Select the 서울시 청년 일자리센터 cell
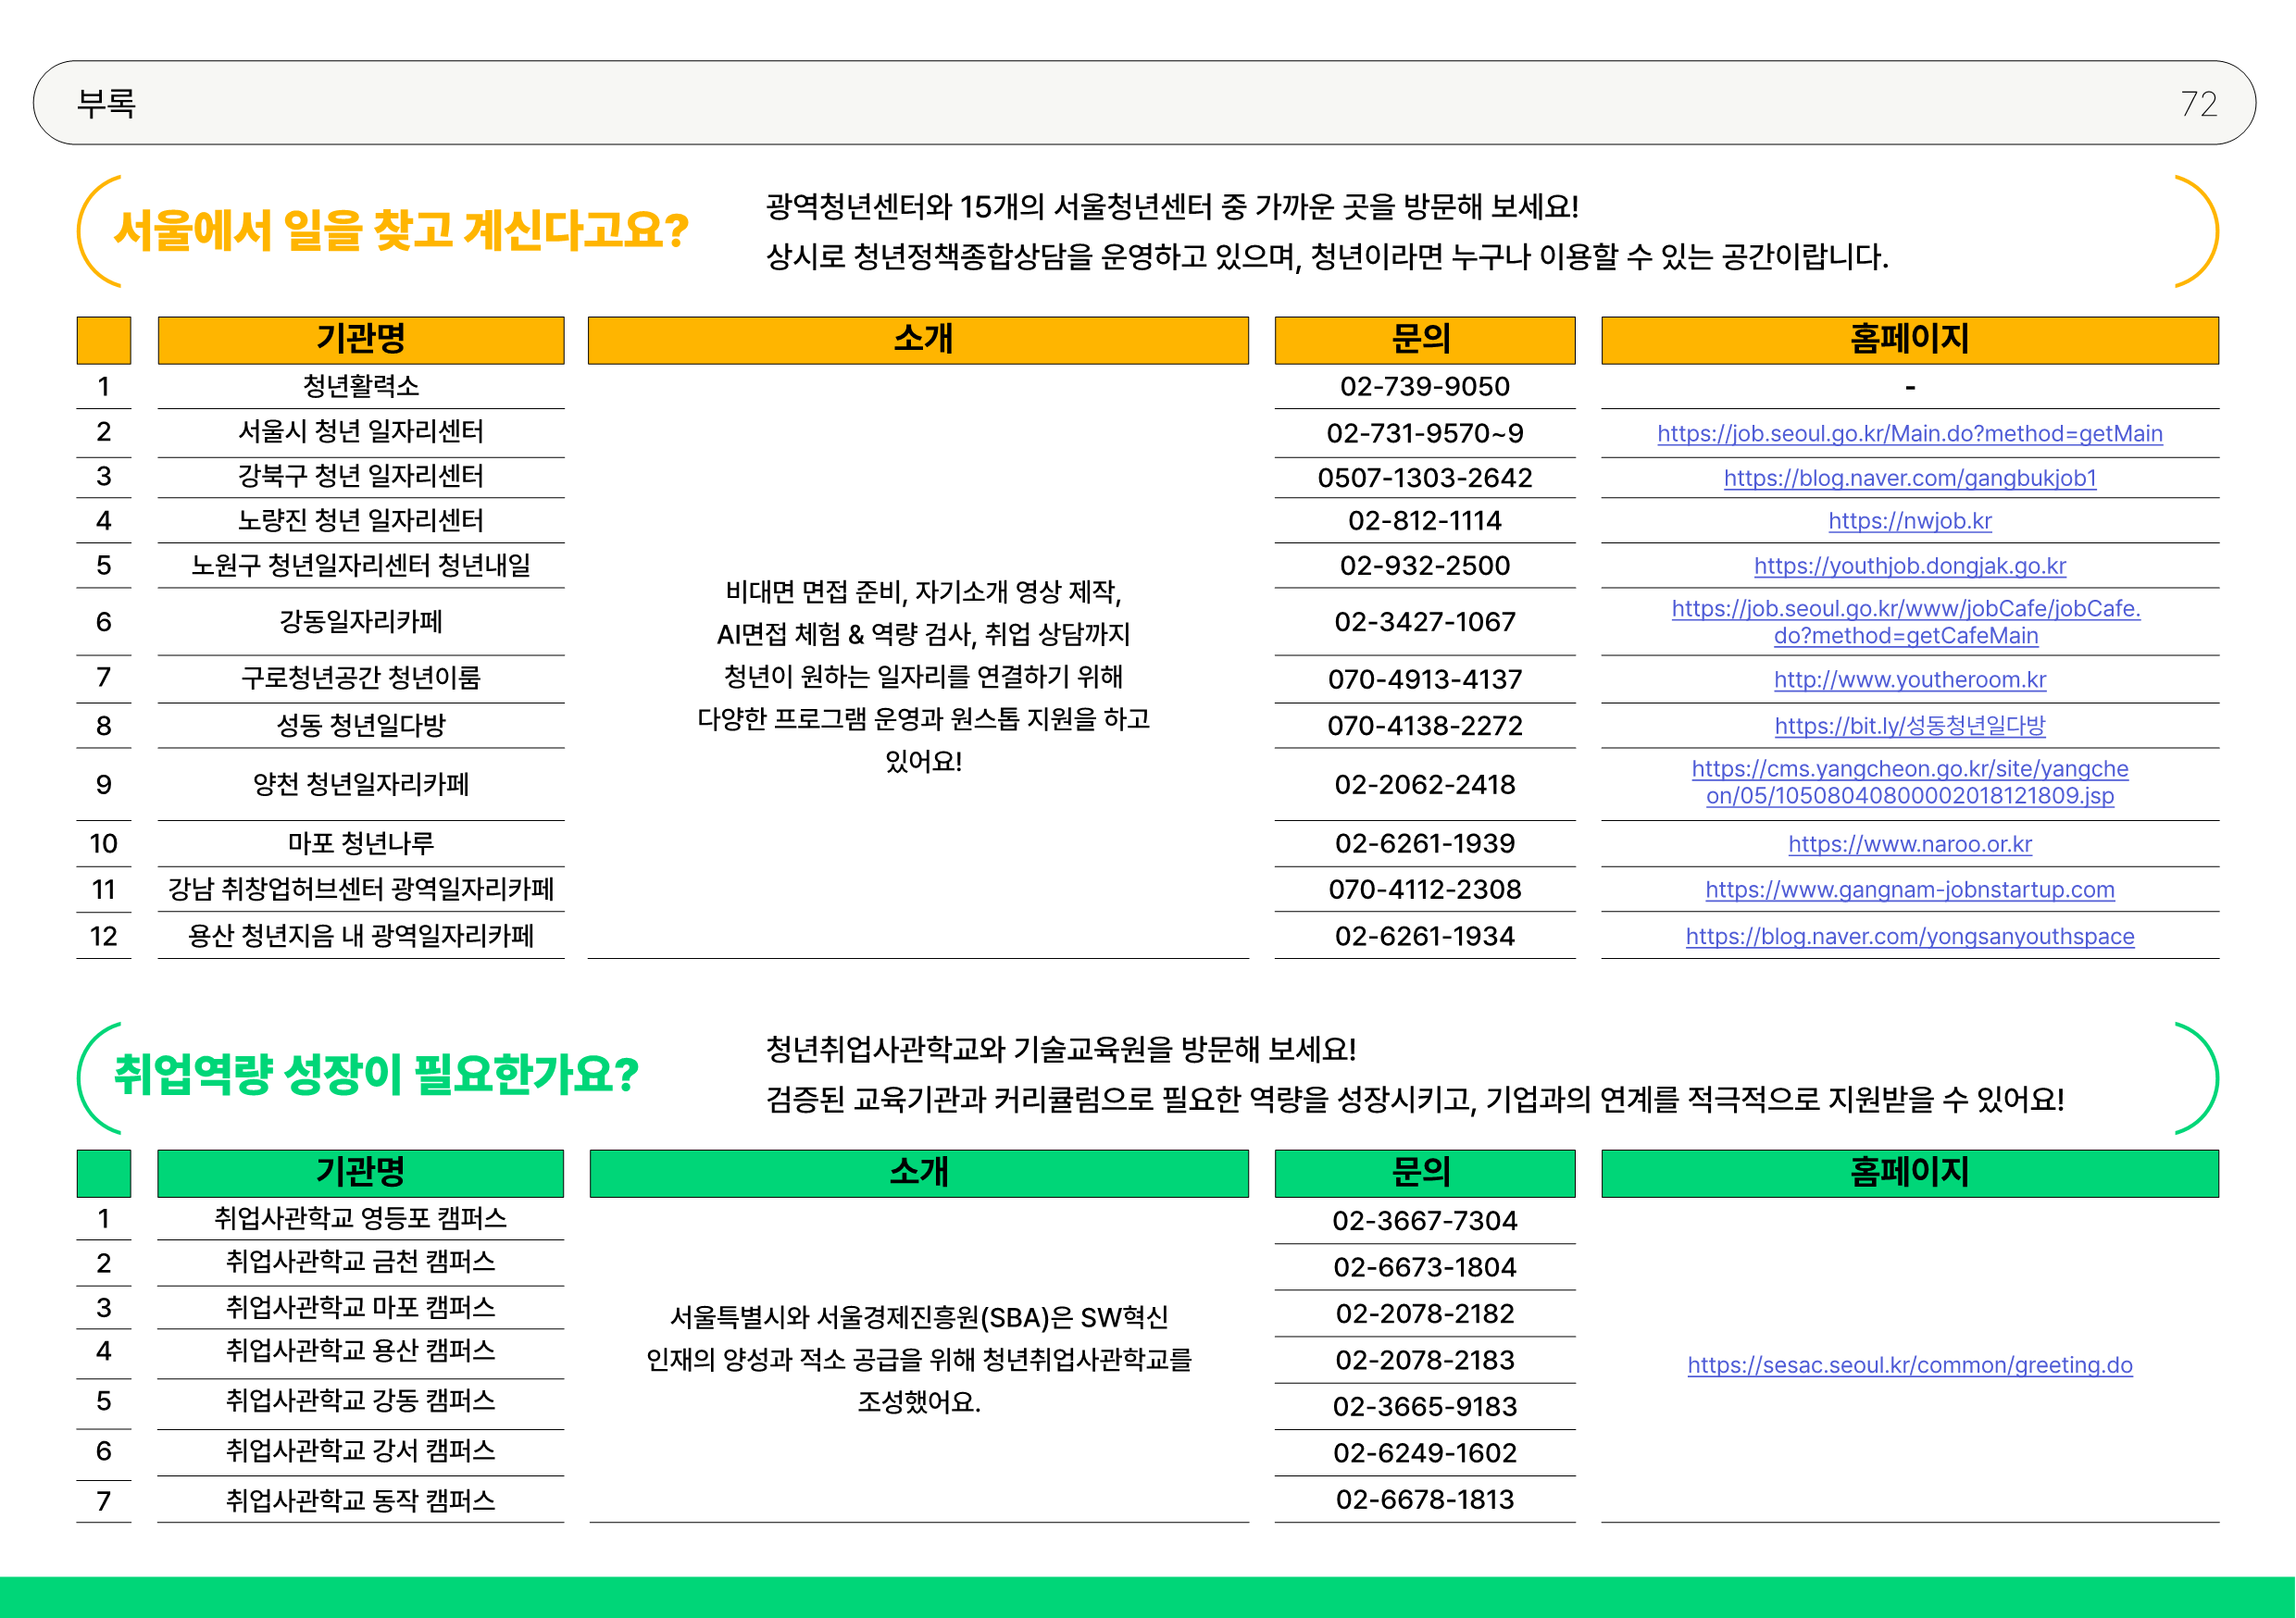Viewport: 2296px width, 1618px height. (x=360, y=432)
